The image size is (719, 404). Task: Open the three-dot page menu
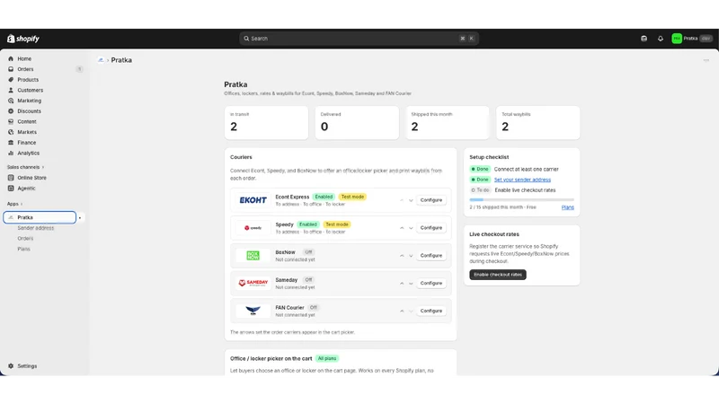[x=706, y=60]
